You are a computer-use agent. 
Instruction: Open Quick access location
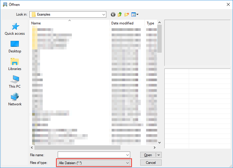[15, 29]
